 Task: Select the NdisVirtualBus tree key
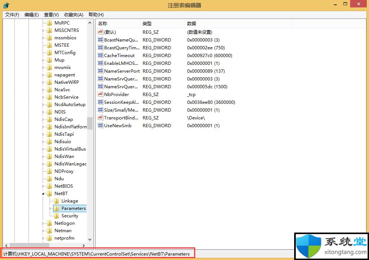click(70, 149)
